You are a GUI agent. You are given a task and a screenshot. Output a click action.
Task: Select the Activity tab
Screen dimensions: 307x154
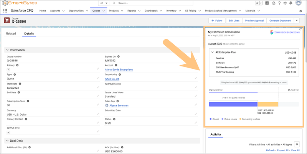[x=216, y=134]
